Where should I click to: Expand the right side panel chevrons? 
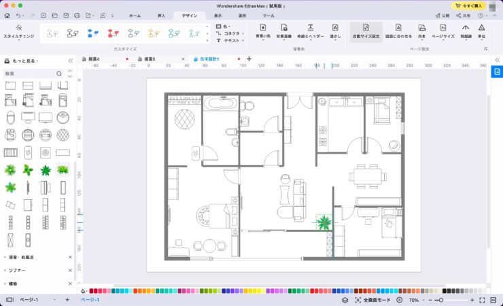click(498, 60)
